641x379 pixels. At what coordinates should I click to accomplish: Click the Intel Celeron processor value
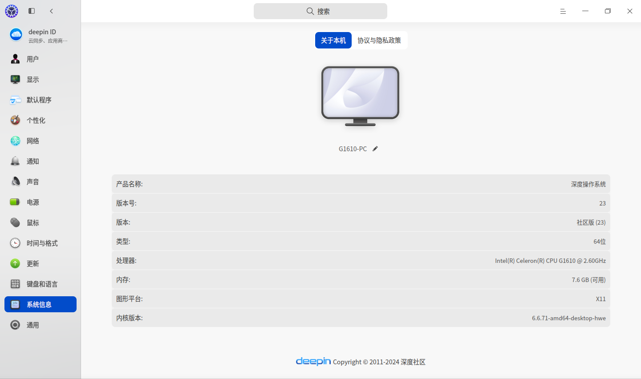[x=550, y=261]
